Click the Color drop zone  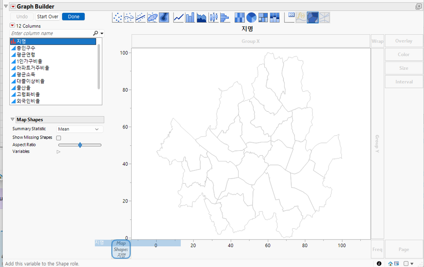tap(404, 54)
